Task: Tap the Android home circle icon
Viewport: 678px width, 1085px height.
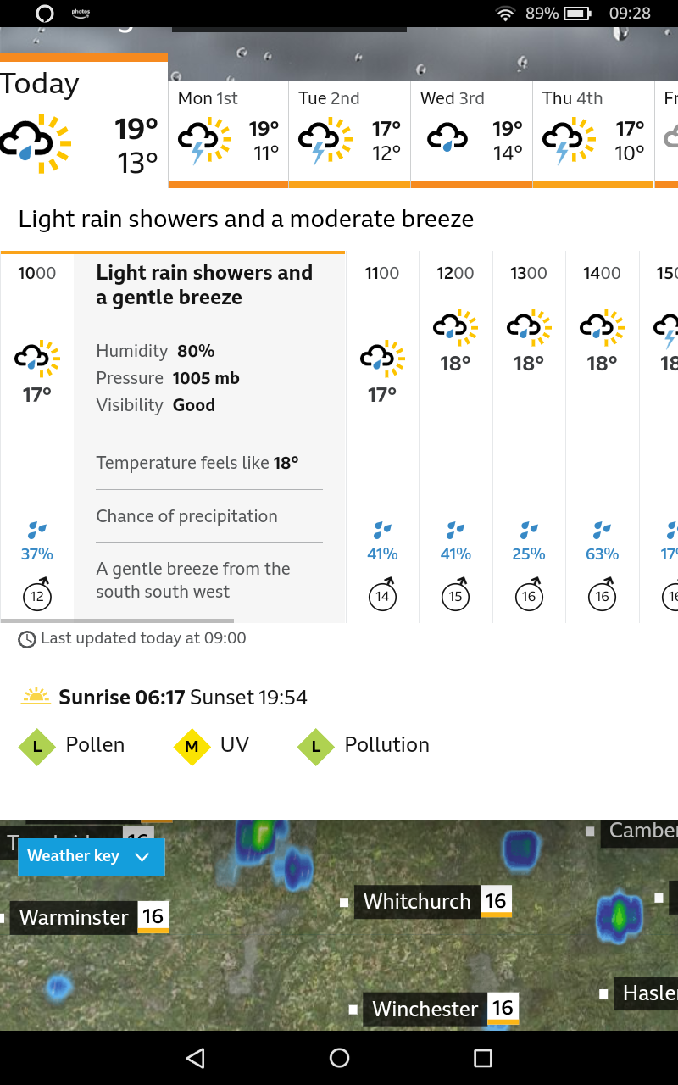Action: (339, 1057)
